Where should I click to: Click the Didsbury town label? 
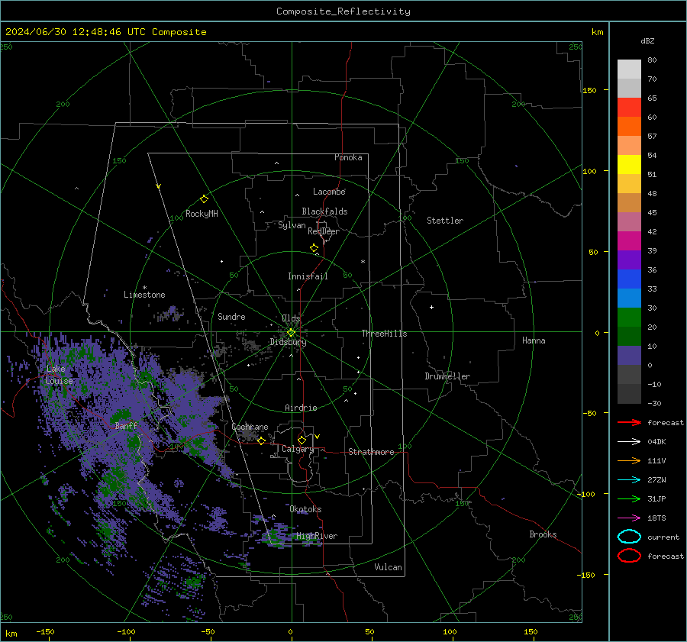click(x=289, y=342)
